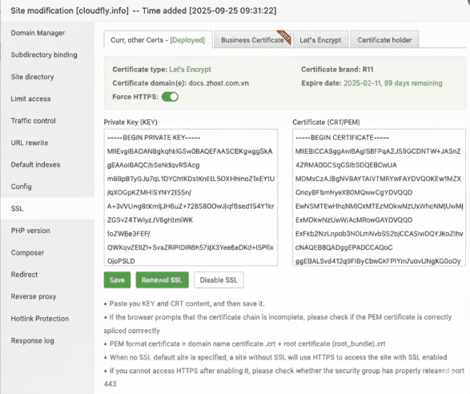Click the red ribbon badge on Business Certificate
The height and width of the screenshot is (394, 470).
tap(284, 37)
